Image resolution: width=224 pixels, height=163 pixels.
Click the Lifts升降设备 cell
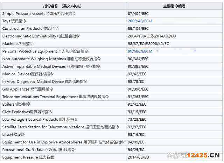(x=13, y=135)
